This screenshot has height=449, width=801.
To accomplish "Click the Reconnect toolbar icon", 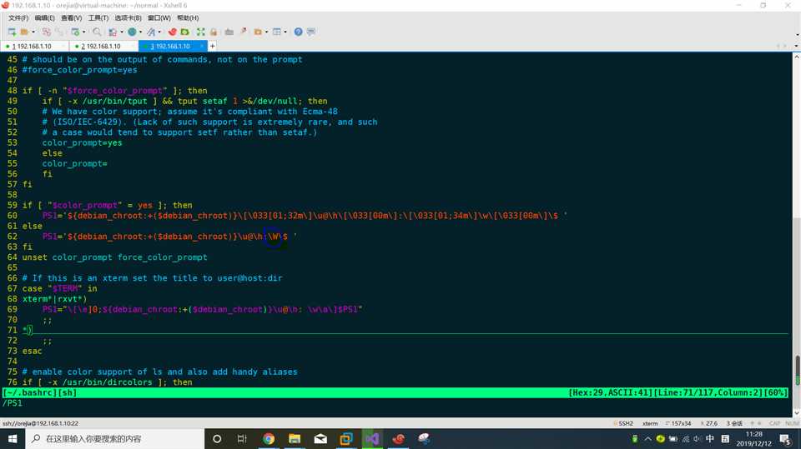I will point(58,32).
